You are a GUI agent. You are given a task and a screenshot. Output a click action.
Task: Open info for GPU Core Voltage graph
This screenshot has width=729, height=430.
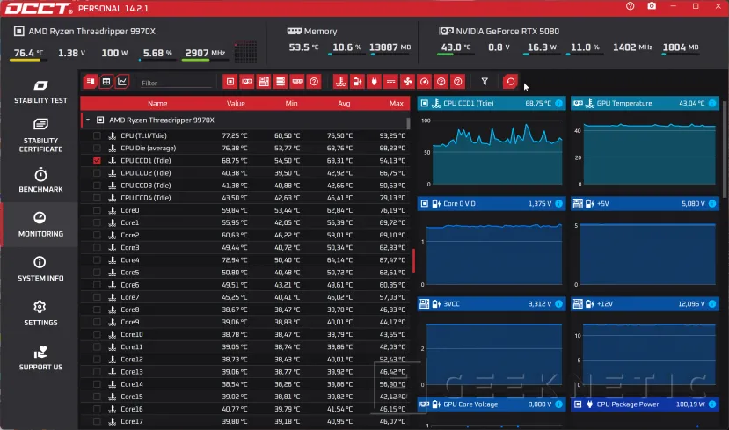(x=558, y=404)
